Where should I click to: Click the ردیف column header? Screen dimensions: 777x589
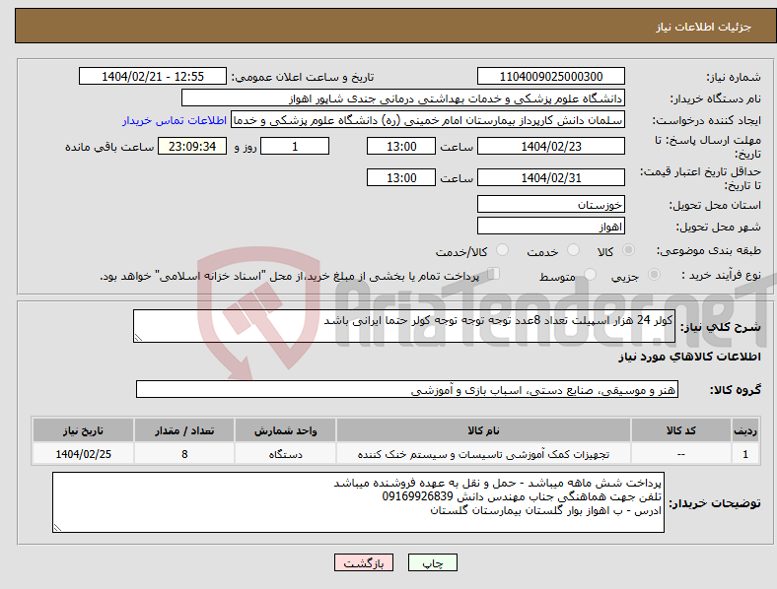[x=745, y=430]
